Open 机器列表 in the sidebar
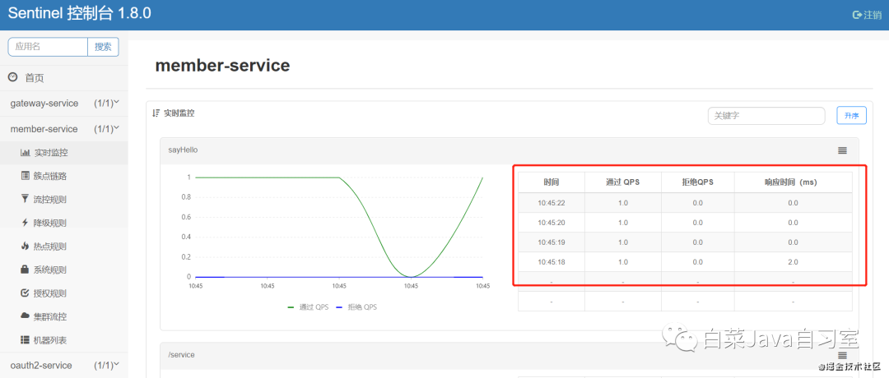This screenshot has width=889, height=378. click(x=63, y=340)
